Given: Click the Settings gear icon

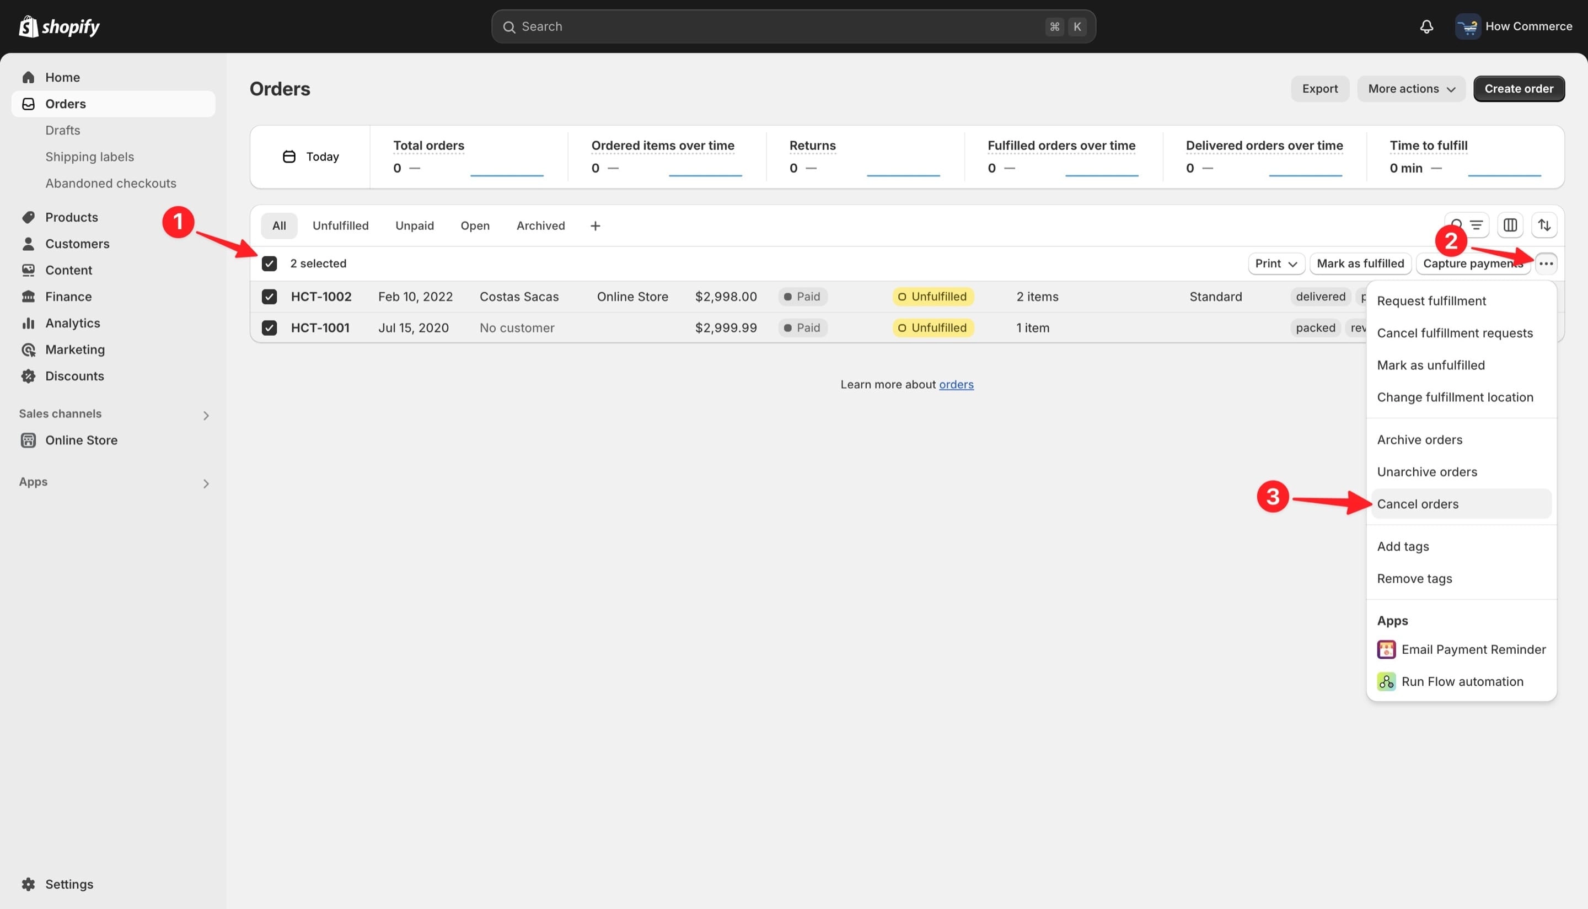Looking at the screenshot, I should pyautogui.click(x=28, y=884).
